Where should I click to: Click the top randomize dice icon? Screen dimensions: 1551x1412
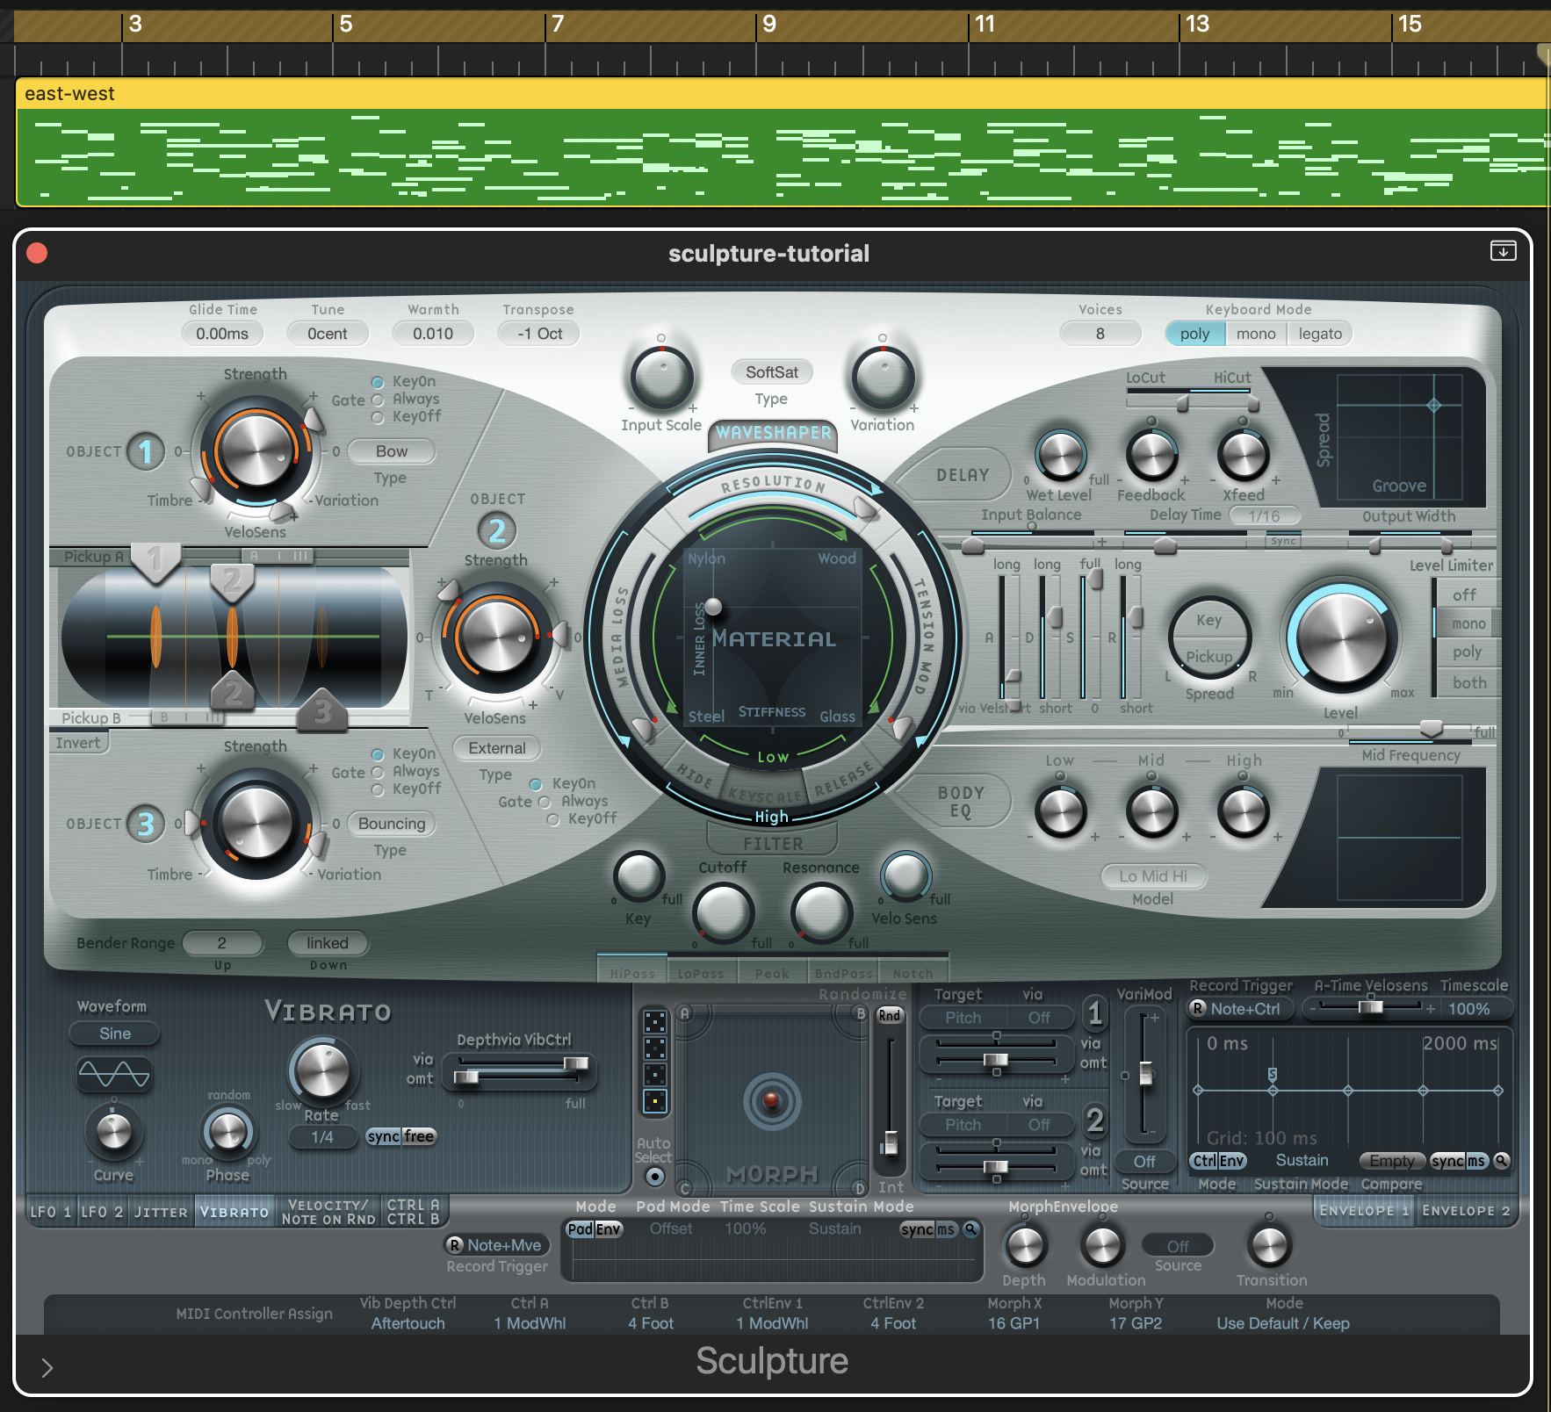pos(654,1021)
